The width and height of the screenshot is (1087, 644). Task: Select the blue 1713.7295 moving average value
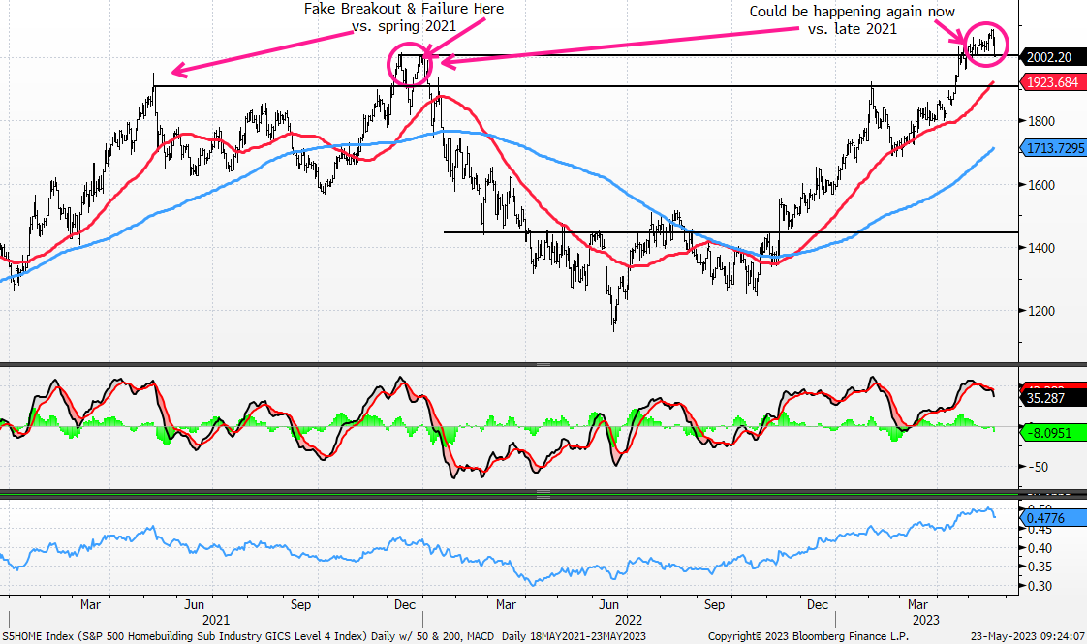click(x=1052, y=148)
